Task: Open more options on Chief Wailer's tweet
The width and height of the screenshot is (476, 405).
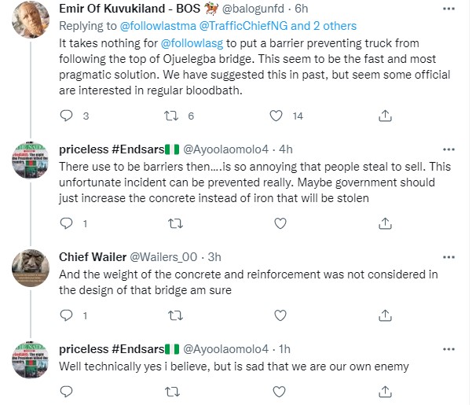Action: click(x=448, y=256)
